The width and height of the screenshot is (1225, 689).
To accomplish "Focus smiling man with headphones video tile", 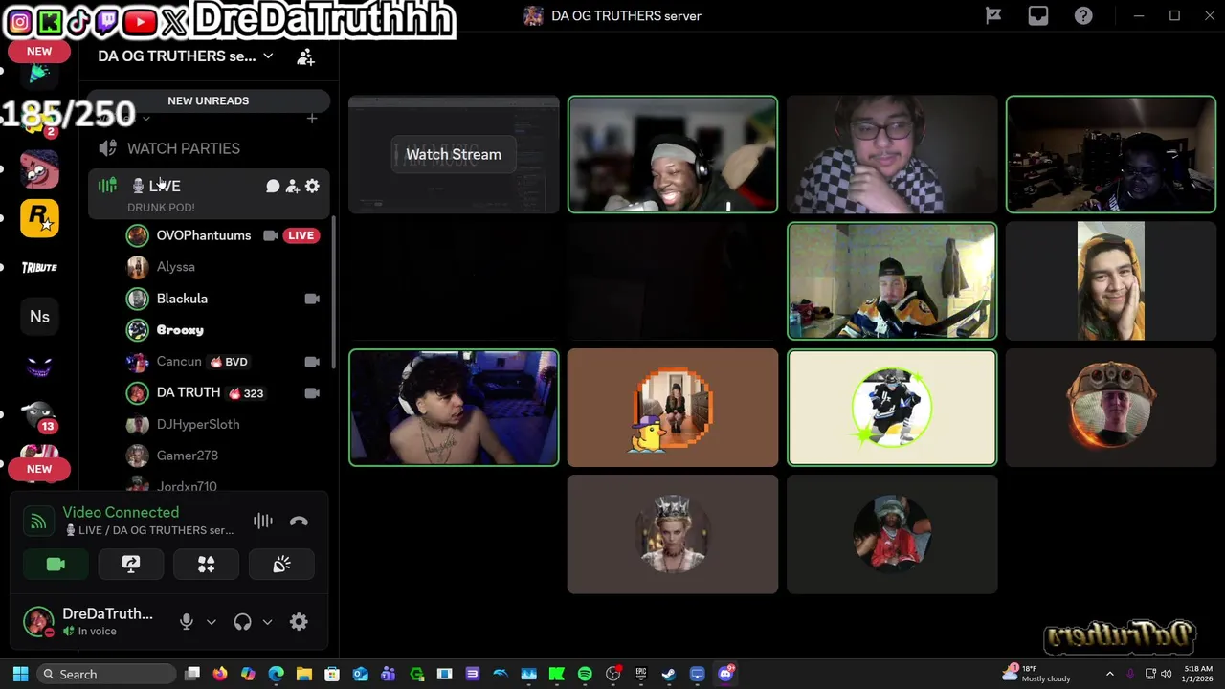I will click(x=673, y=154).
